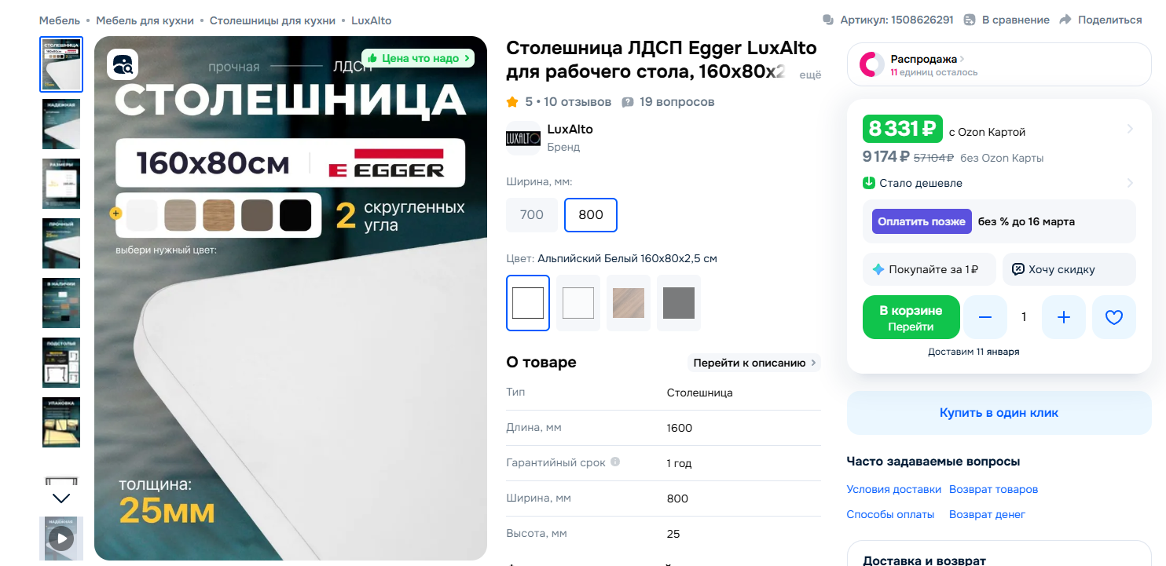Select the 700 mm width option
The image size is (1166, 566).
(x=532, y=215)
